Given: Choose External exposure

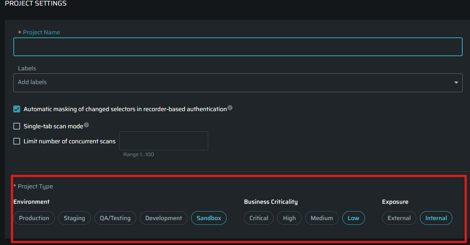Looking at the screenshot, I should [x=399, y=218].
